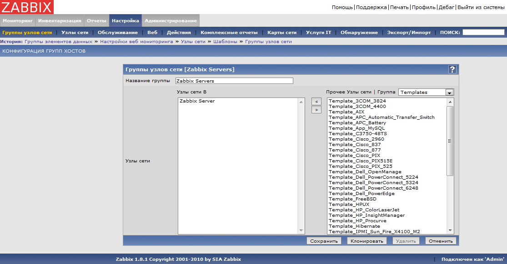Viewport: 507px width, 264px height.
Task: Open the Действия submenu item
Action: pos(179,33)
